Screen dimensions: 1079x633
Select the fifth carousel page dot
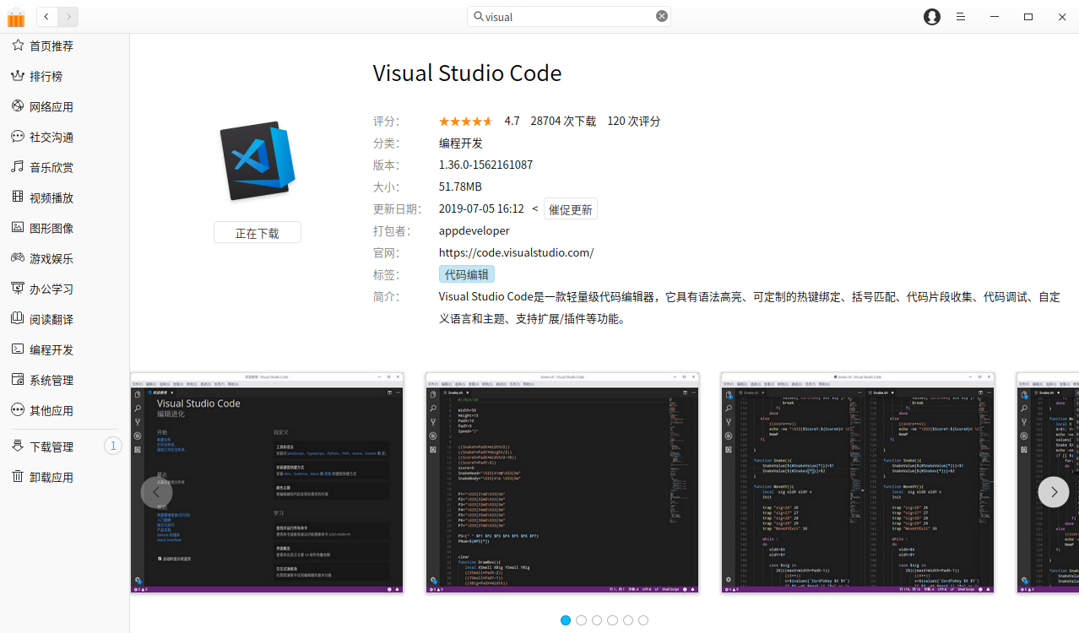[628, 620]
